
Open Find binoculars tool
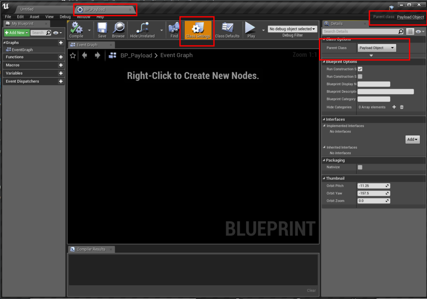coord(174,30)
